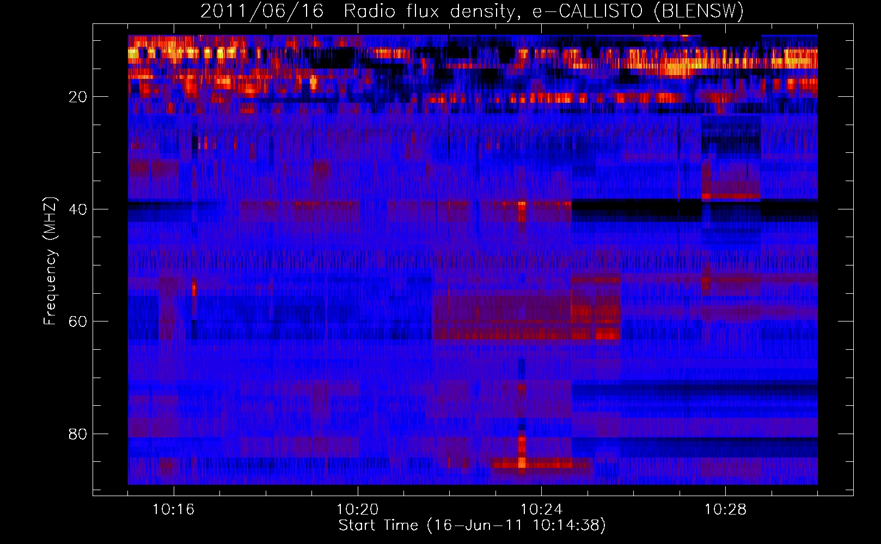881x544 pixels.
Task: Click the "Frequency (MHZ)" axis label
Action: [50, 261]
